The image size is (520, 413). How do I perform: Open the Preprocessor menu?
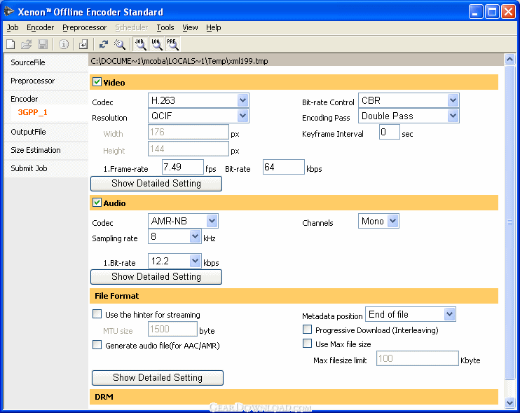point(84,27)
